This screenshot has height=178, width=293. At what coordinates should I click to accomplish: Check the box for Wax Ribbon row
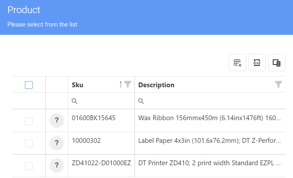pyautogui.click(x=29, y=121)
